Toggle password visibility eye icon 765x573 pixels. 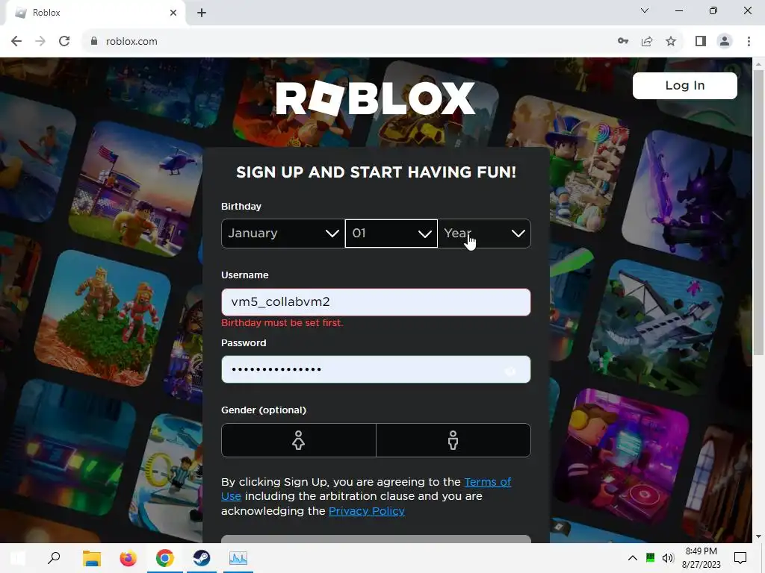click(510, 372)
